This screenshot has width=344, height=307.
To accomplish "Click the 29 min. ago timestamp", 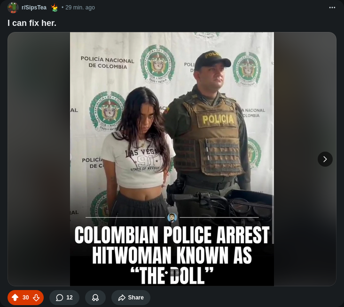I will point(80,8).
